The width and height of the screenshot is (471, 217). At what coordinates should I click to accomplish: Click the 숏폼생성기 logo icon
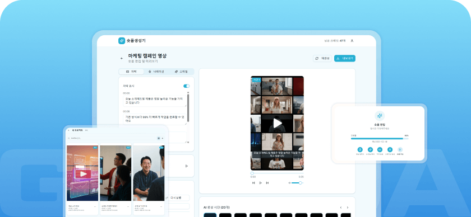122,41
